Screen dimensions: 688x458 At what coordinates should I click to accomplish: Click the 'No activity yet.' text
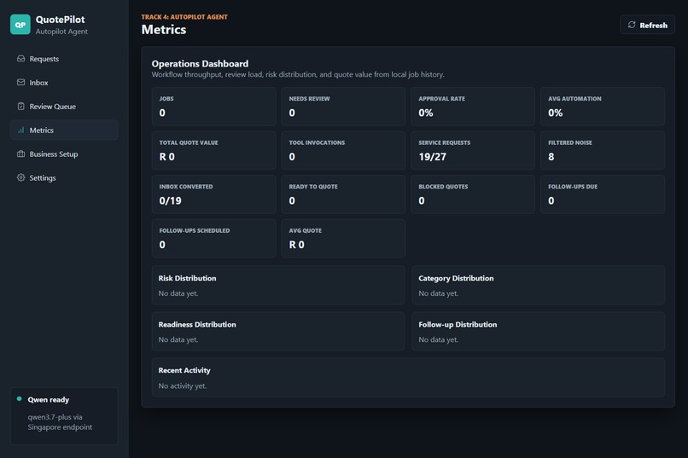point(183,386)
